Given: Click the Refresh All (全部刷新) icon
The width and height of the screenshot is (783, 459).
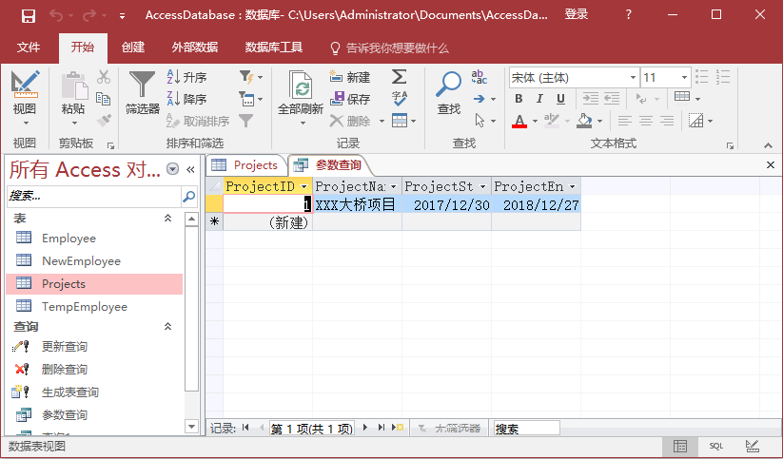Looking at the screenshot, I should click(x=302, y=86).
